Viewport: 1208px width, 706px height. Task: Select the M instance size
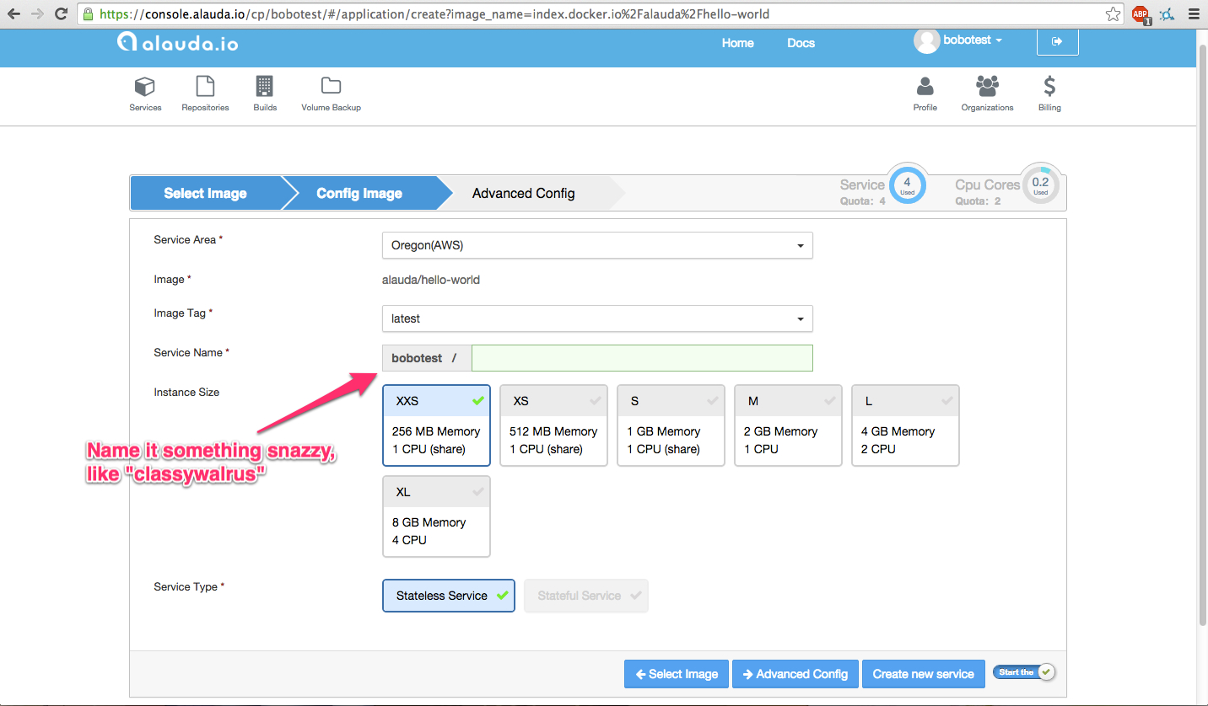[788, 425]
